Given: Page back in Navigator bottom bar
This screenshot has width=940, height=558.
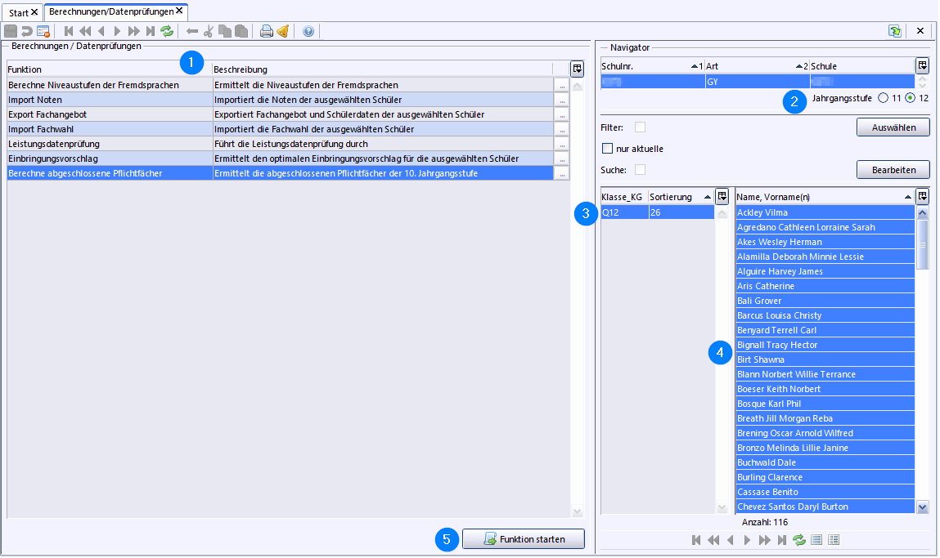Looking at the screenshot, I should click(x=713, y=540).
